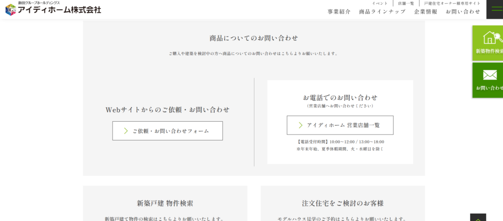This screenshot has width=503, height=221.
Task: Select お問い合わせ in the main navigation
Action: pos(463,12)
